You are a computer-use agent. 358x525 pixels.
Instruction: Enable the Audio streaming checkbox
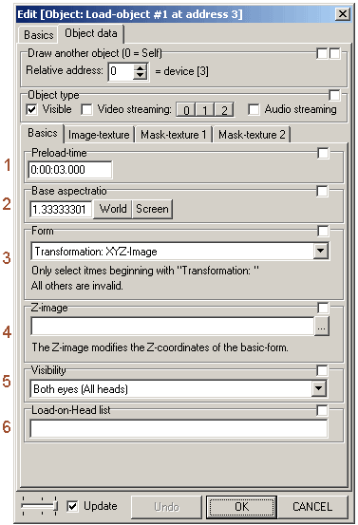254,109
